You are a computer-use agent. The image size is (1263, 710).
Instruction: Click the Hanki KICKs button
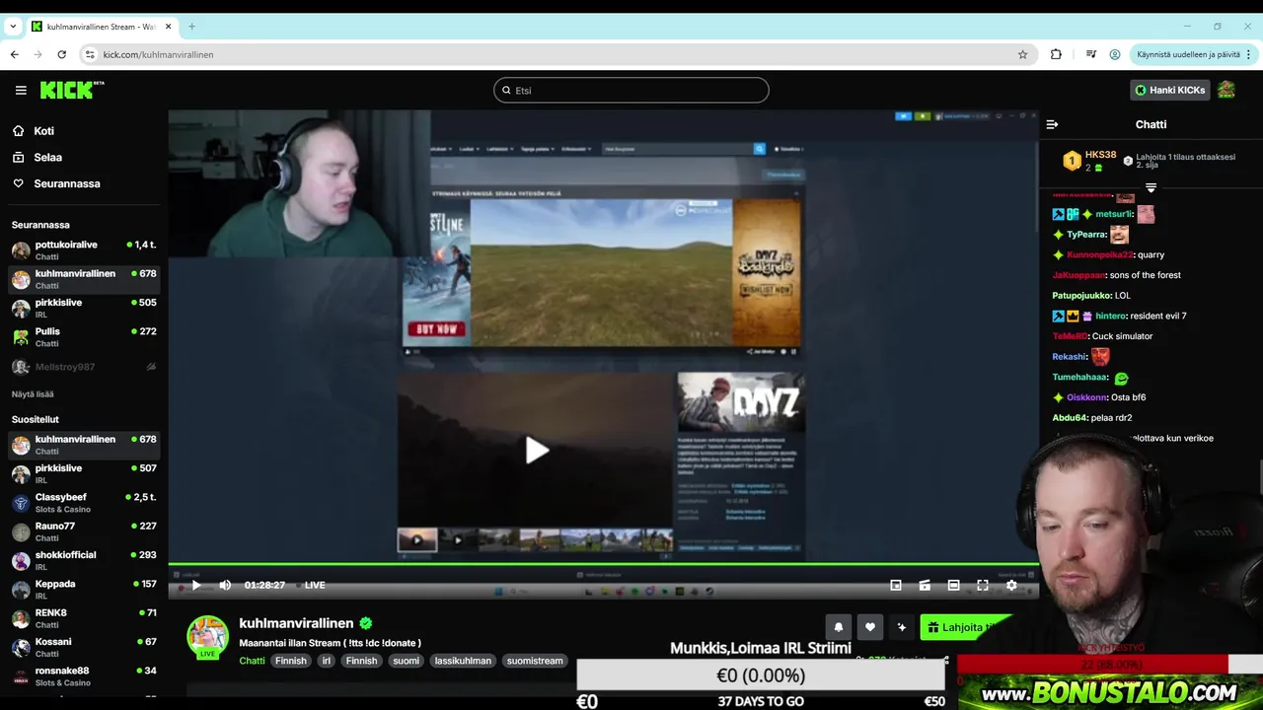pos(1169,90)
